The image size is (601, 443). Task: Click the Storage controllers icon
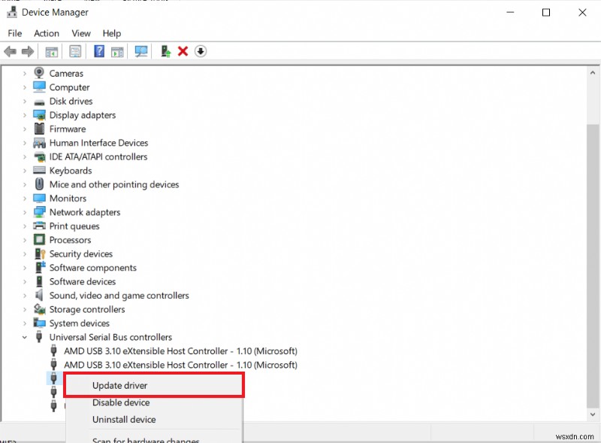(x=40, y=308)
